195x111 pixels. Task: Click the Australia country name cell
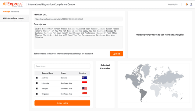pyautogui.click(x=45, y=78)
